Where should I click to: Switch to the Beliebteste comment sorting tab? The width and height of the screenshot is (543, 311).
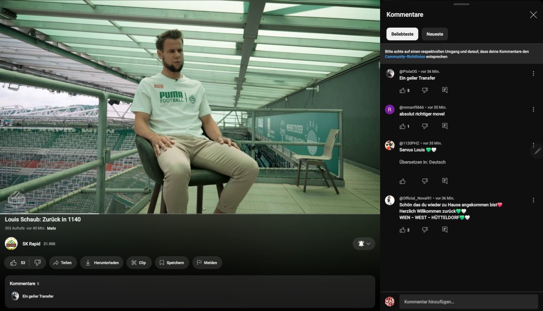[x=402, y=34]
